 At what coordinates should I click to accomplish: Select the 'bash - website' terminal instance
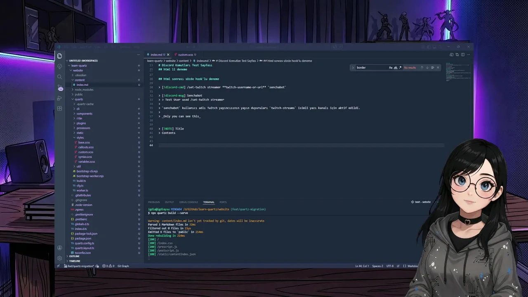pyautogui.click(x=421, y=202)
